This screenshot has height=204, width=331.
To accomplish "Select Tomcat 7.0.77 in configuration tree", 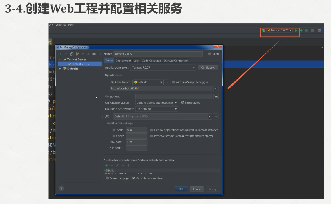I will coord(80,64).
